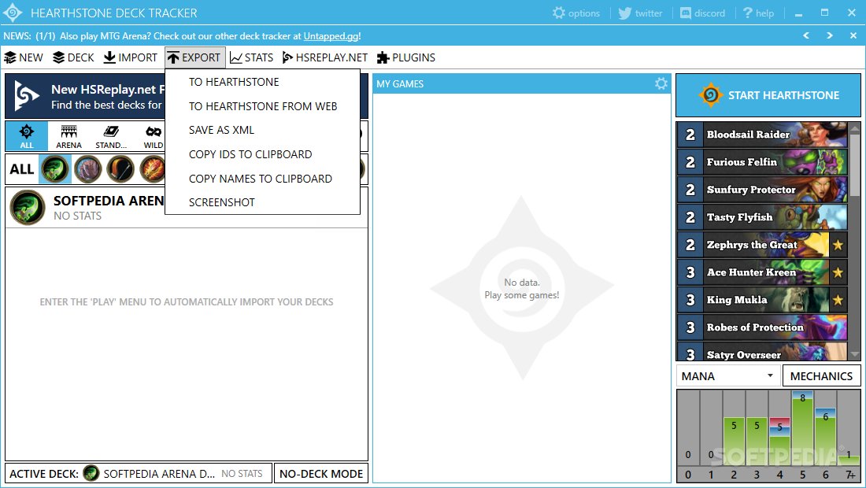Go to next news item

[830, 35]
